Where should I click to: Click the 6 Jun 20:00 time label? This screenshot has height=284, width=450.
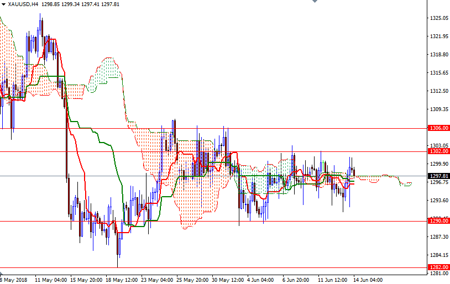click(x=296, y=280)
